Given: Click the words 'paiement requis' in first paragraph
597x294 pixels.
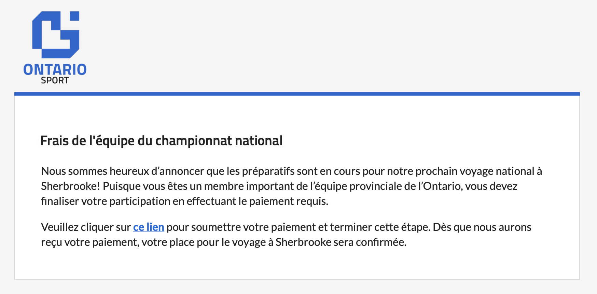Looking at the screenshot, I should point(288,201).
